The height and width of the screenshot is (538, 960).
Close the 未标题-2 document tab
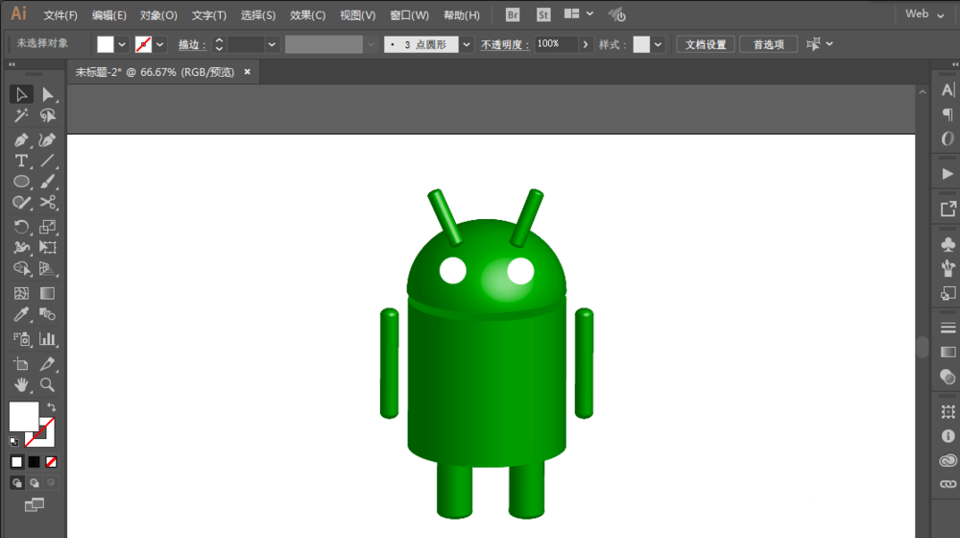tap(248, 72)
